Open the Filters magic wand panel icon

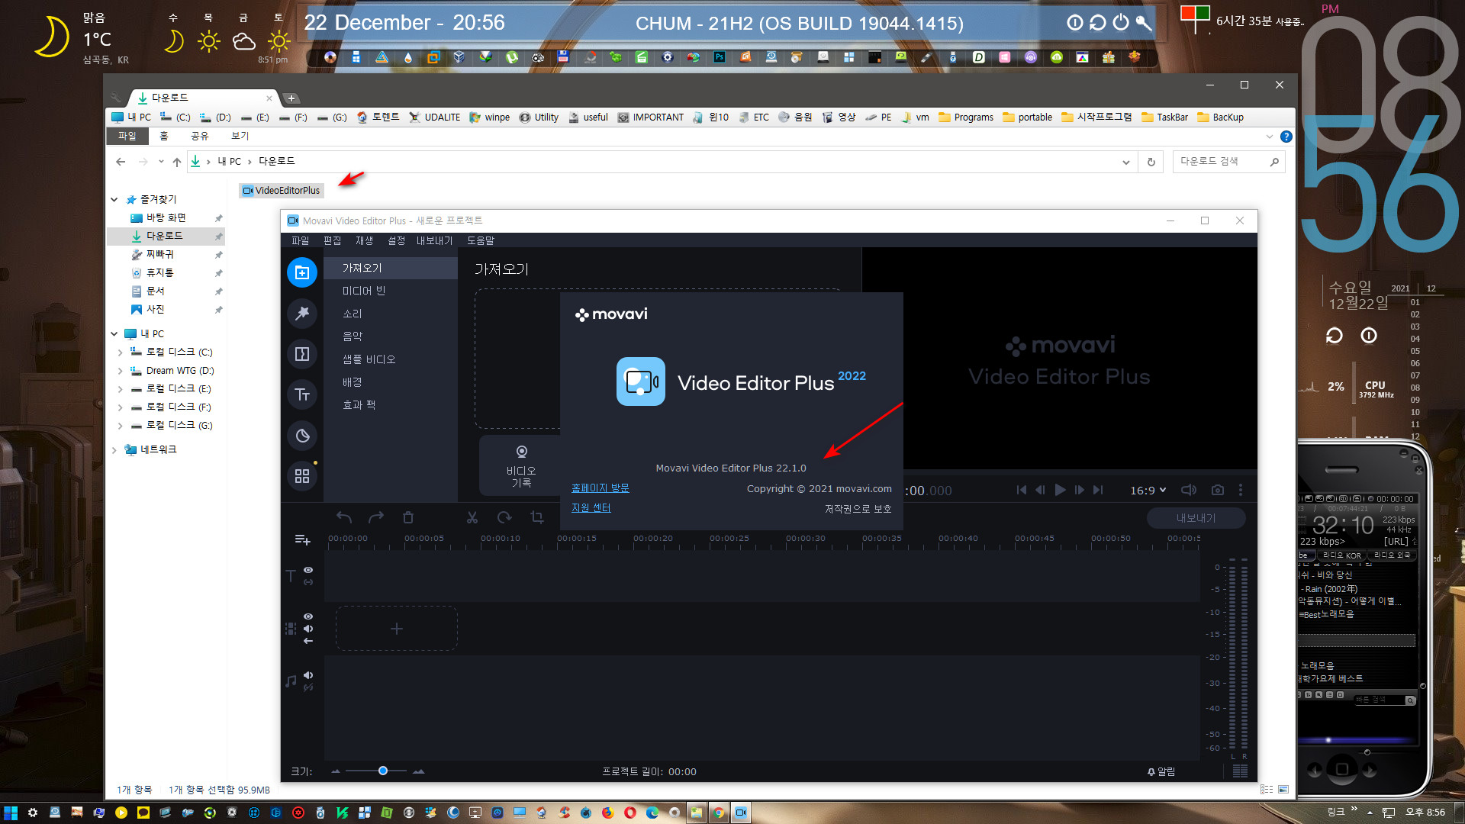point(302,313)
